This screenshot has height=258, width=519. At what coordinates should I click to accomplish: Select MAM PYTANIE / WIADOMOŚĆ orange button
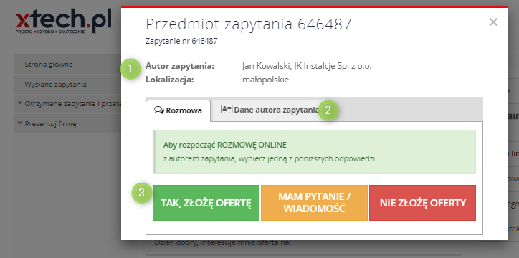314,203
